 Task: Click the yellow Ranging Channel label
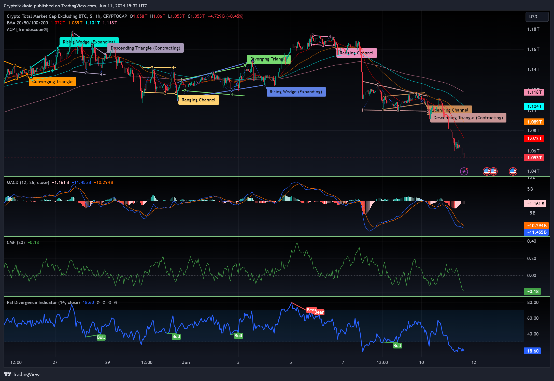(x=198, y=100)
